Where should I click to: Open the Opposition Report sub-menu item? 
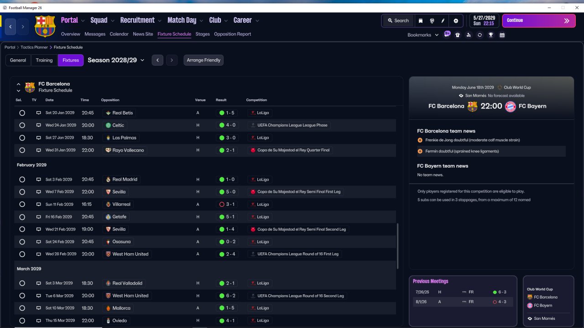[x=233, y=34]
